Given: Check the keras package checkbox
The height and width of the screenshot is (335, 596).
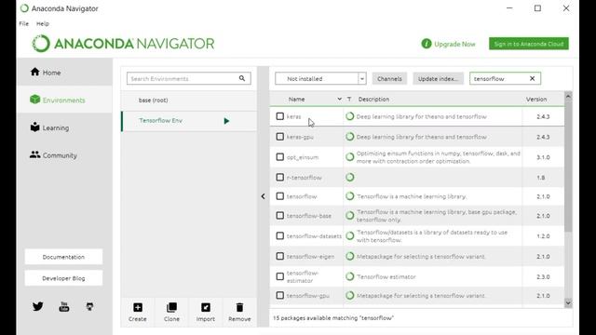Looking at the screenshot, I should pos(280,116).
